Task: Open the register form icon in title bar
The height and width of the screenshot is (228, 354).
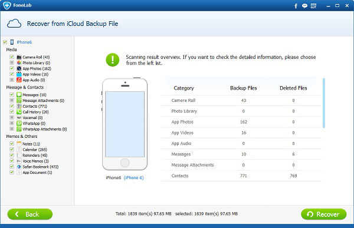Action: click(314, 6)
